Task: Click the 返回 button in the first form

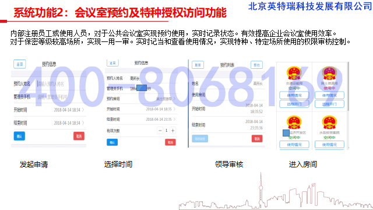Action: (x=19, y=64)
